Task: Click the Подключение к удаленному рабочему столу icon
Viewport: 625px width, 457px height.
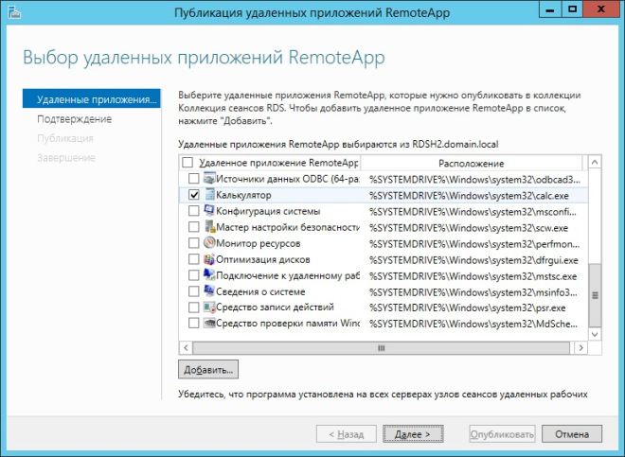Action: pyautogui.click(x=208, y=275)
